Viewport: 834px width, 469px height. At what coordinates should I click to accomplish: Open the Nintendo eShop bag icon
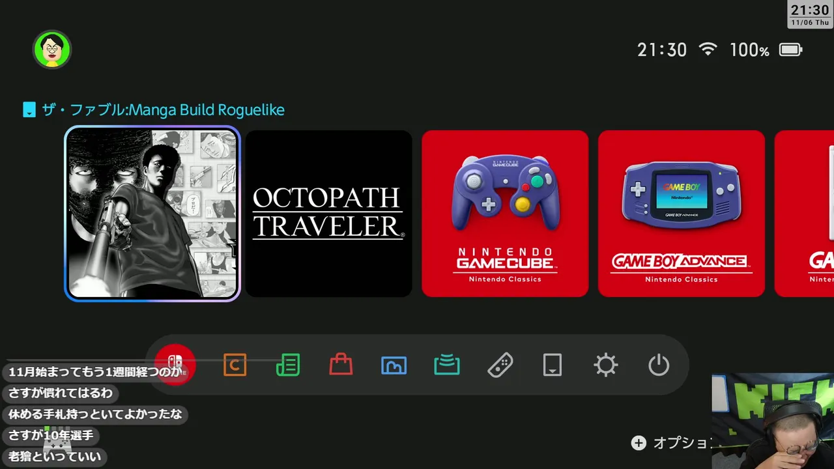(x=341, y=365)
